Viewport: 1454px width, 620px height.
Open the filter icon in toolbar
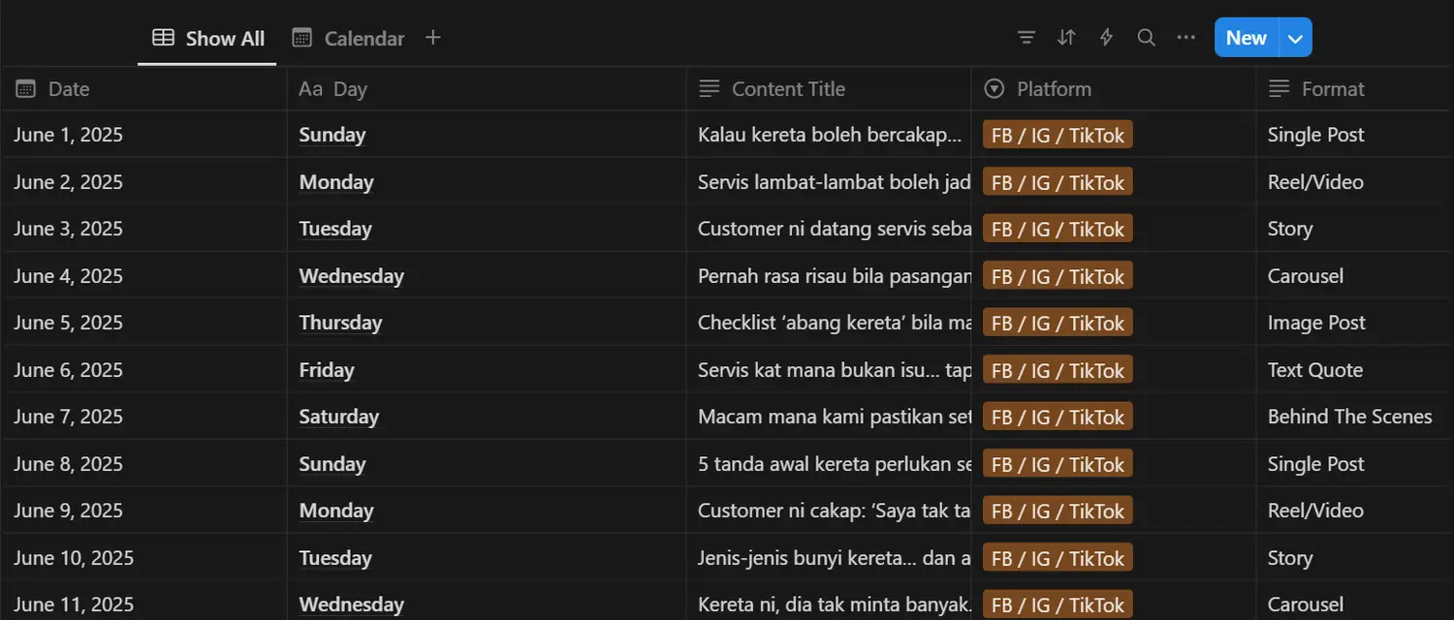tap(1027, 38)
